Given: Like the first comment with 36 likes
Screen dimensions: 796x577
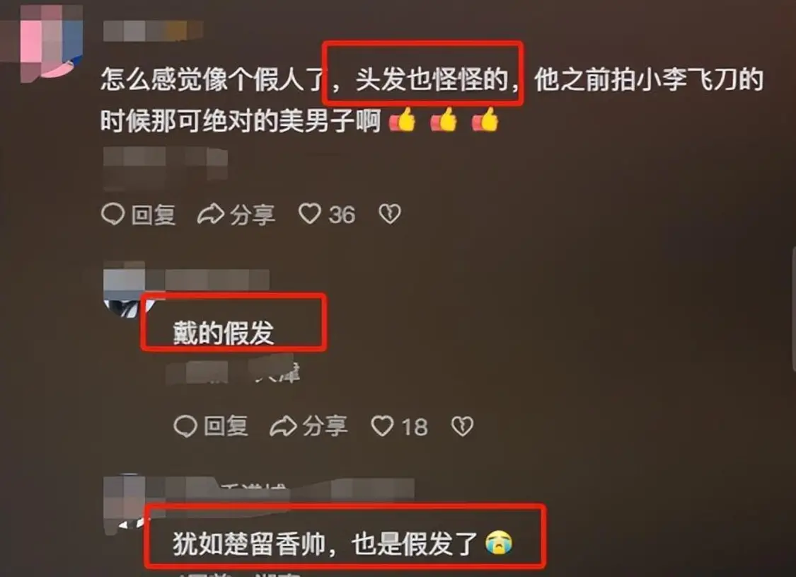Looking at the screenshot, I should point(309,214).
